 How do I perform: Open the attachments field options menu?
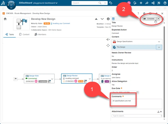pos(161,116)
